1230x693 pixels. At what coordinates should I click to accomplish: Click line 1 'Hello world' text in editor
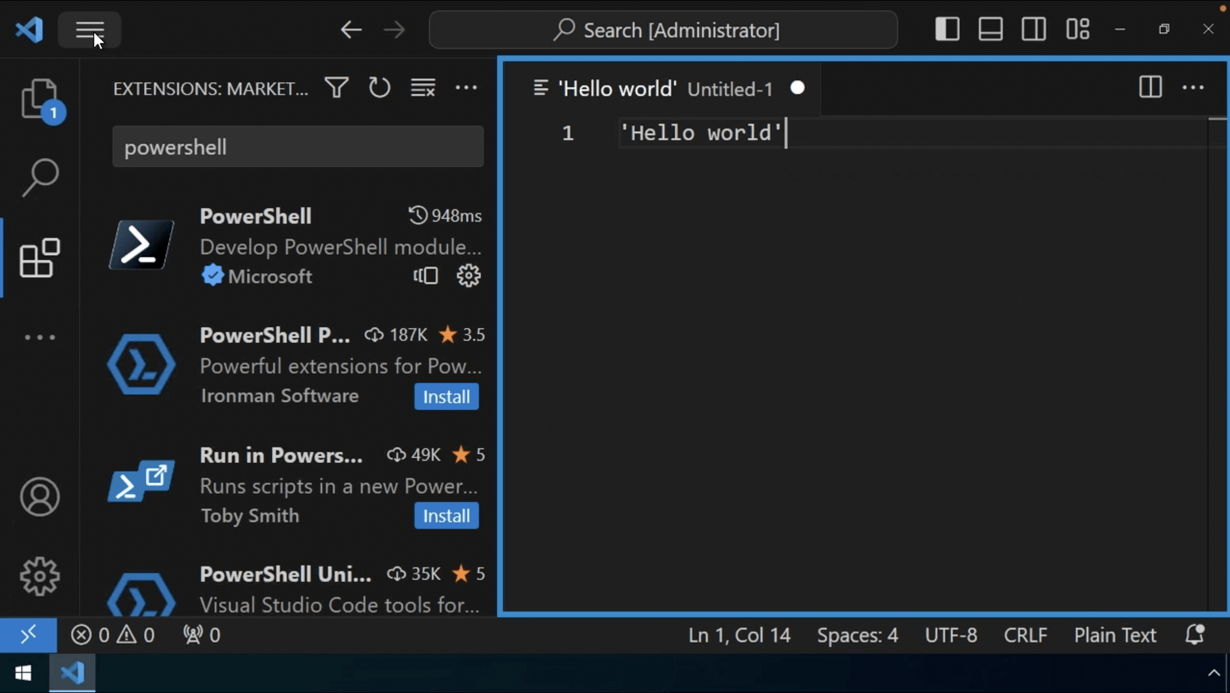click(700, 133)
